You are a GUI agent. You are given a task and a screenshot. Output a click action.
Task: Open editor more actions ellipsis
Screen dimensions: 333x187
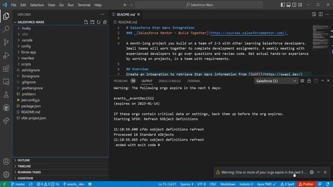[327, 14]
